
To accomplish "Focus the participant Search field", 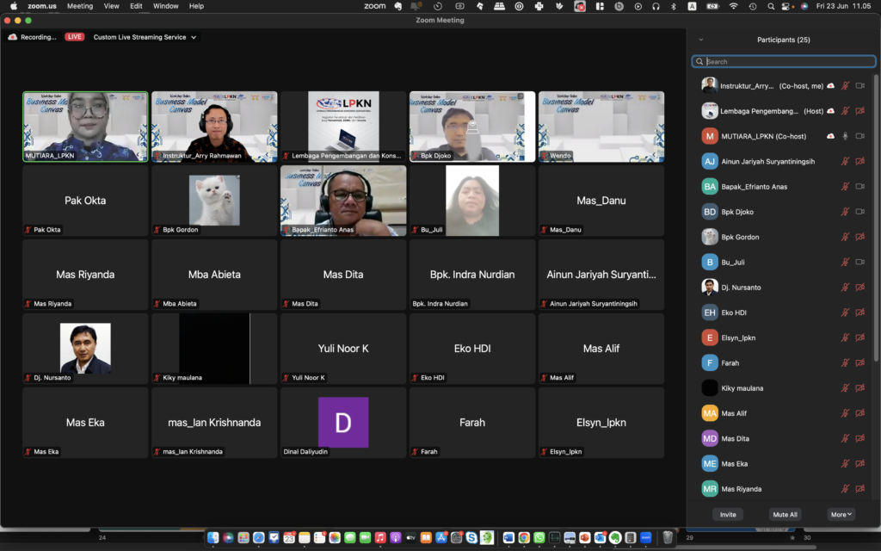I will point(784,62).
